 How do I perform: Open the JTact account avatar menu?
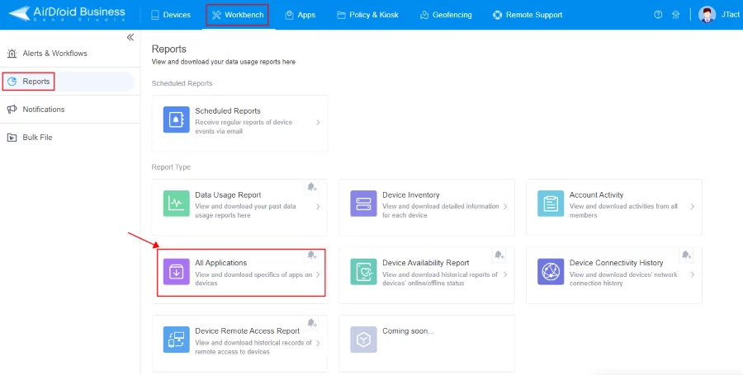tap(707, 15)
